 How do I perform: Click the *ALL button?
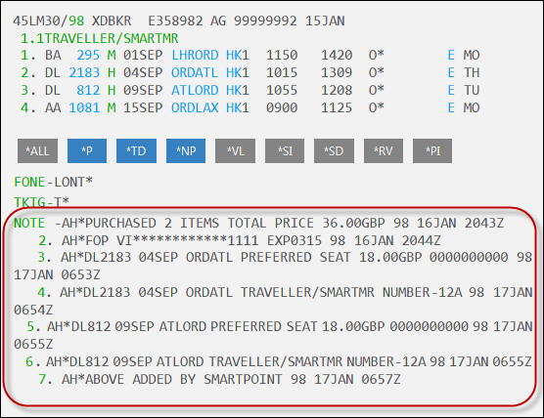(37, 151)
